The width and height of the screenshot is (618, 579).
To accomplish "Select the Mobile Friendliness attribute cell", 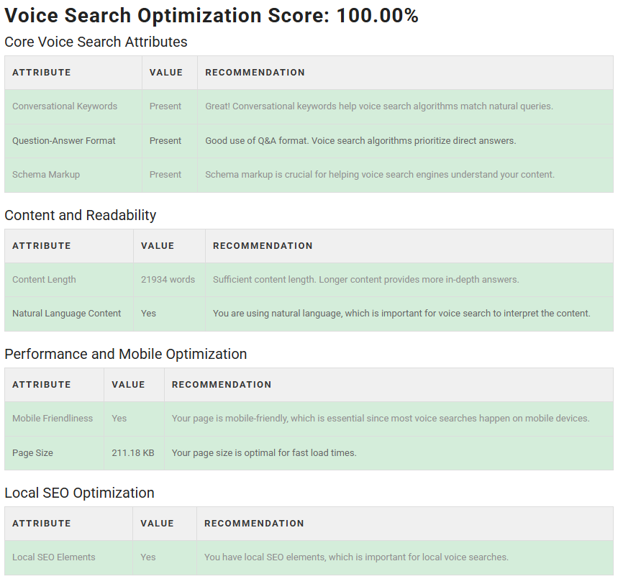I will click(53, 419).
